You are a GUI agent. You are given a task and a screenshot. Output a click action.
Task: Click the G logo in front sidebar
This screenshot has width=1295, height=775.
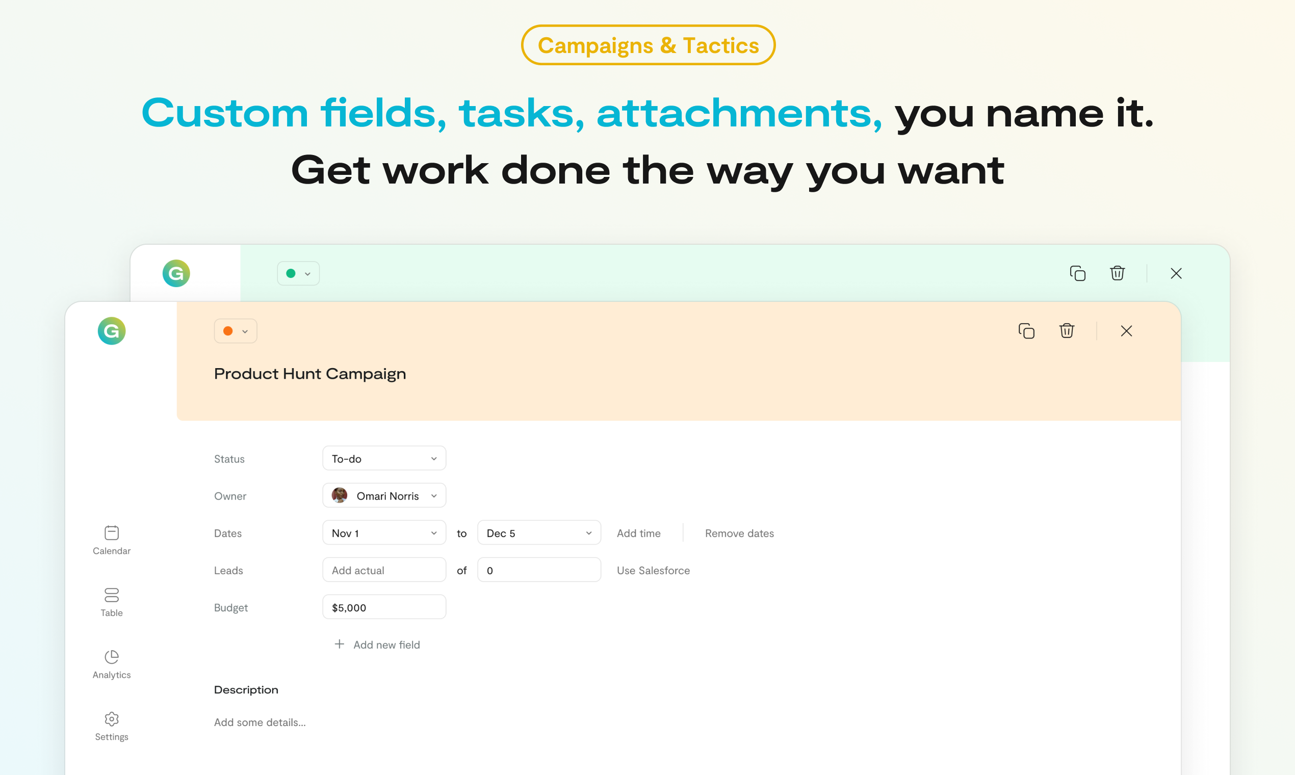click(x=111, y=331)
